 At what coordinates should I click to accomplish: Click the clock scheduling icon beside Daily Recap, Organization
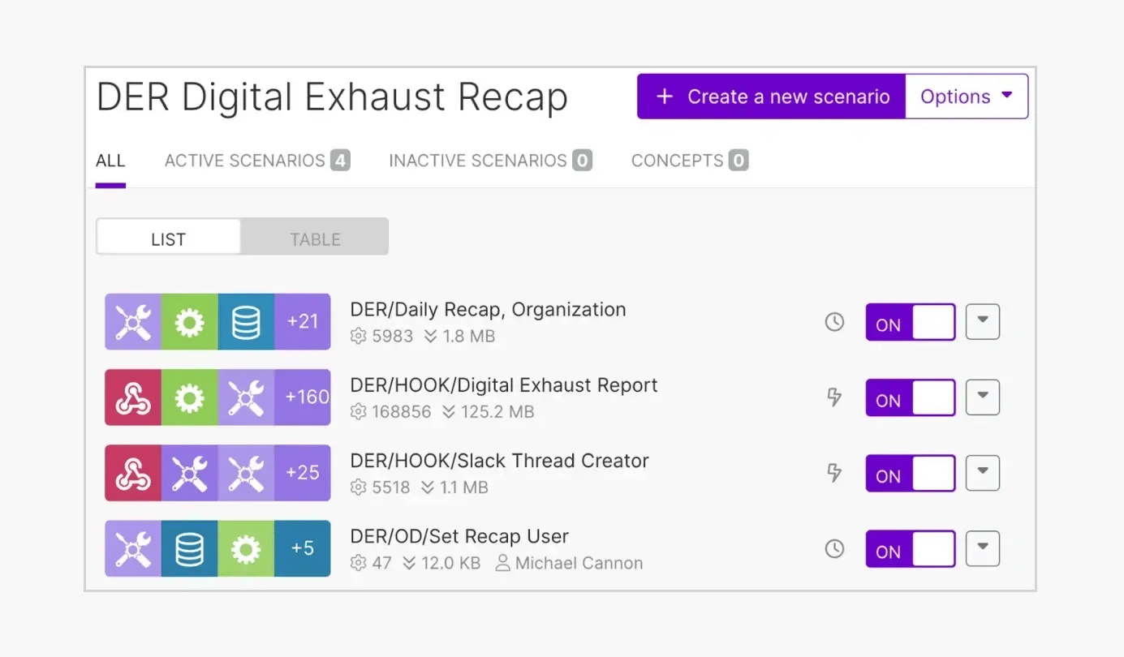(834, 322)
